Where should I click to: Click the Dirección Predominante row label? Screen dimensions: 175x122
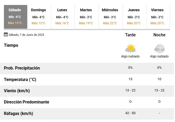click(27, 102)
